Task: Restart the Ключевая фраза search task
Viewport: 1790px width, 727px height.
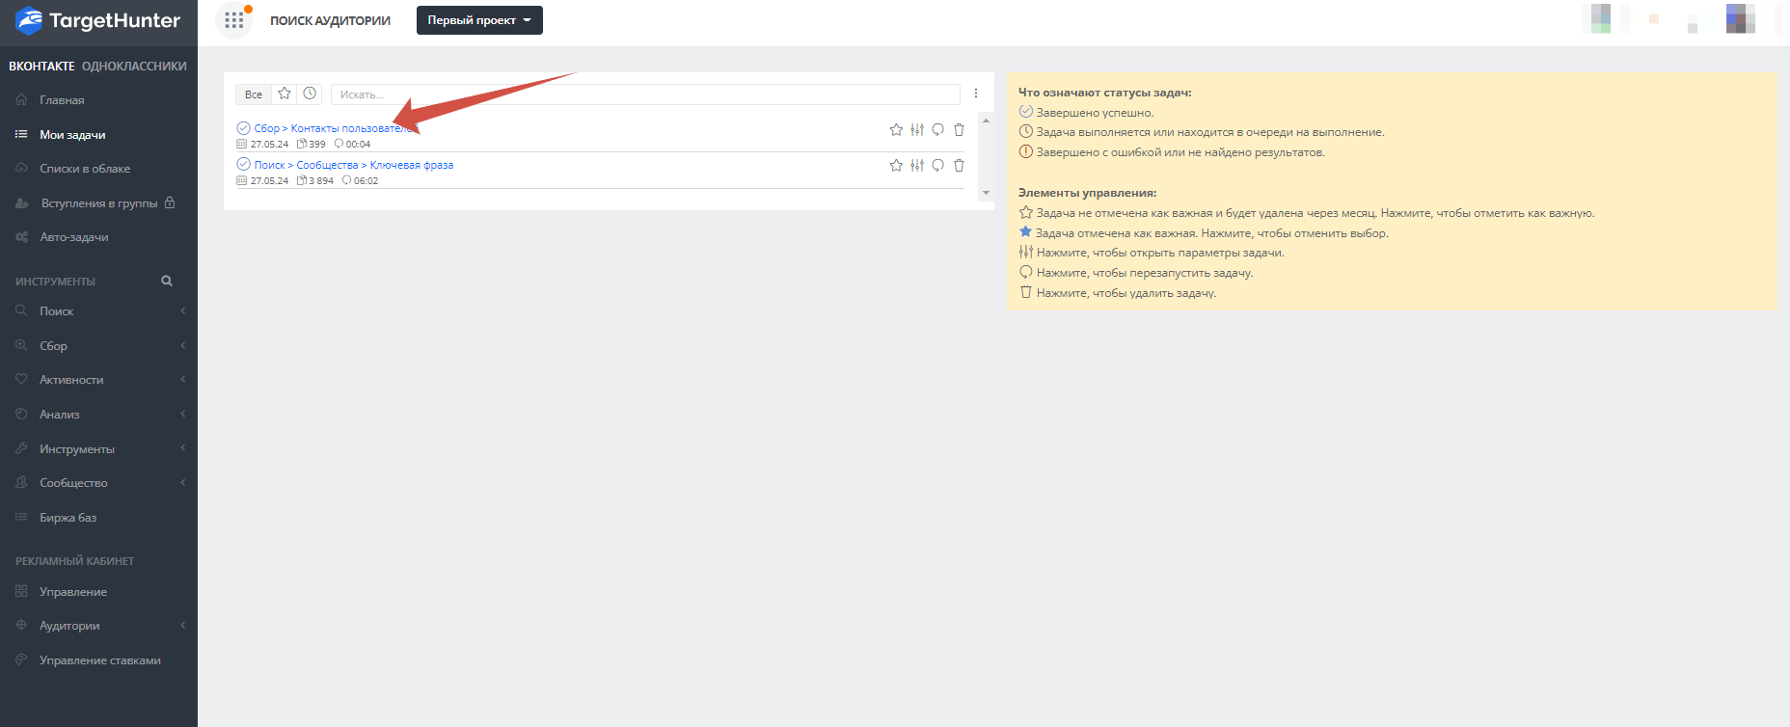Action: [x=937, y=166]
